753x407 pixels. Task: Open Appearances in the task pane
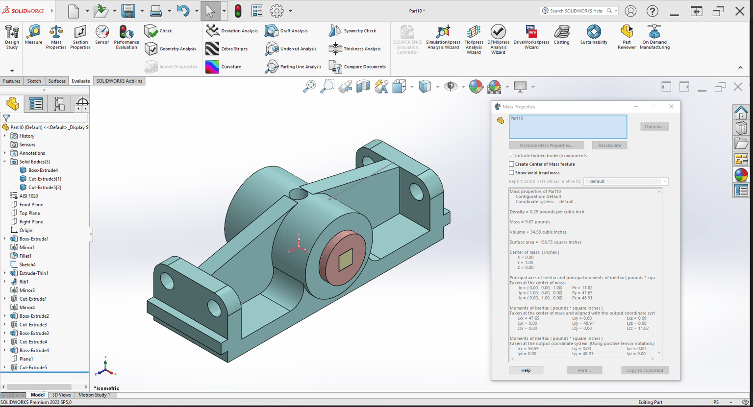coord(741,174)
